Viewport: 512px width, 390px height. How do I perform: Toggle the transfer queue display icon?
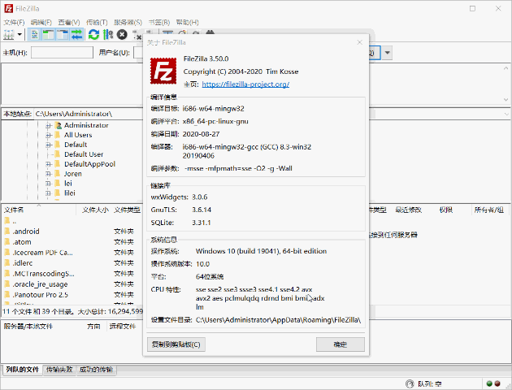click(x=76, y=34)
